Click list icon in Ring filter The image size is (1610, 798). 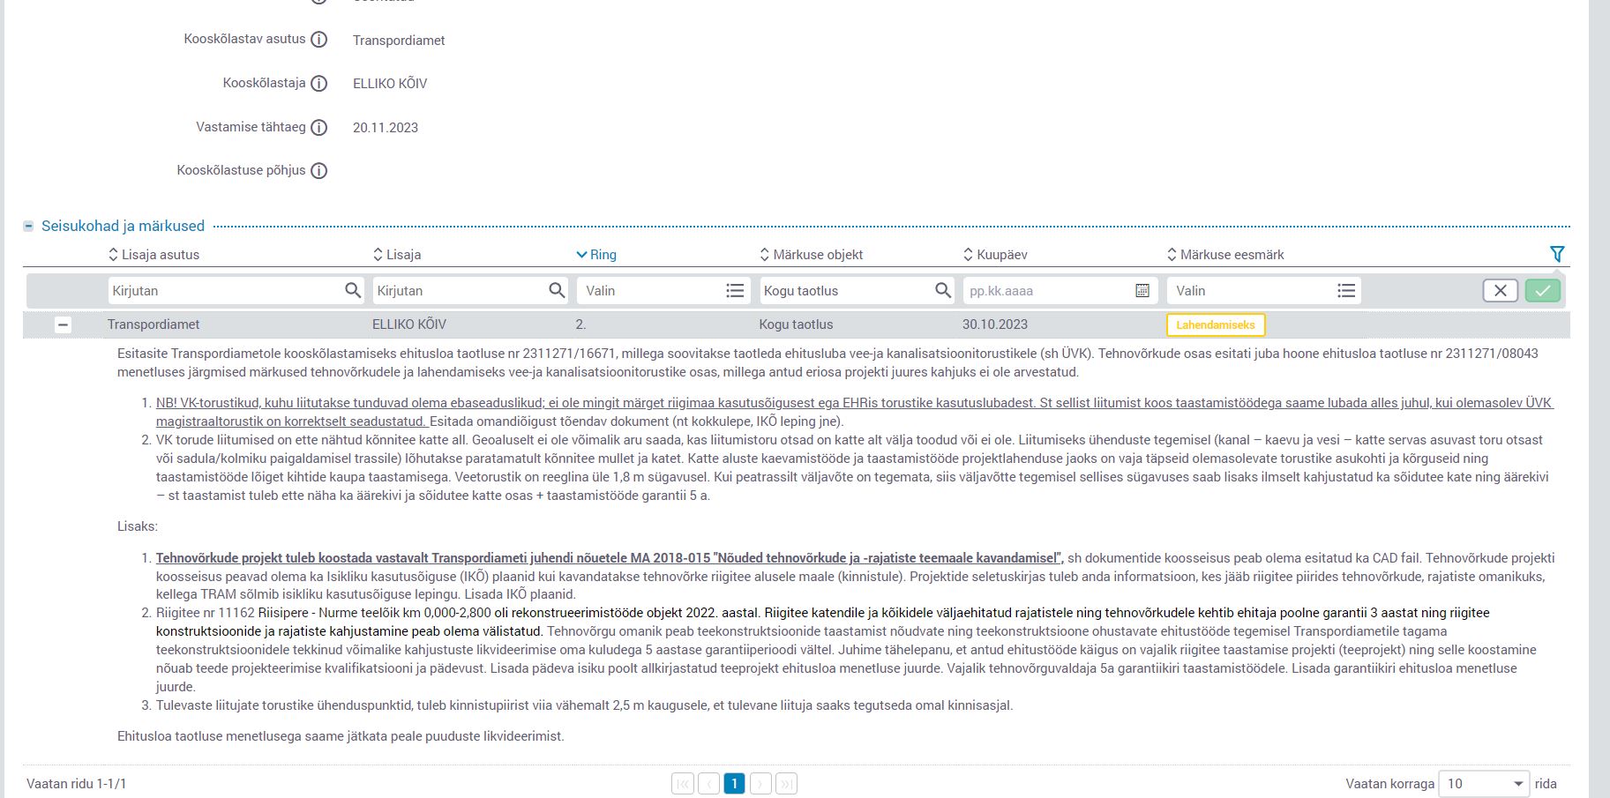tap(735, 291)
